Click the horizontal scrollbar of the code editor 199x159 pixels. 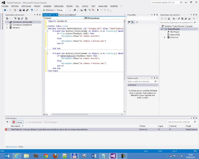pyautogui.click(x=71, y=114)
